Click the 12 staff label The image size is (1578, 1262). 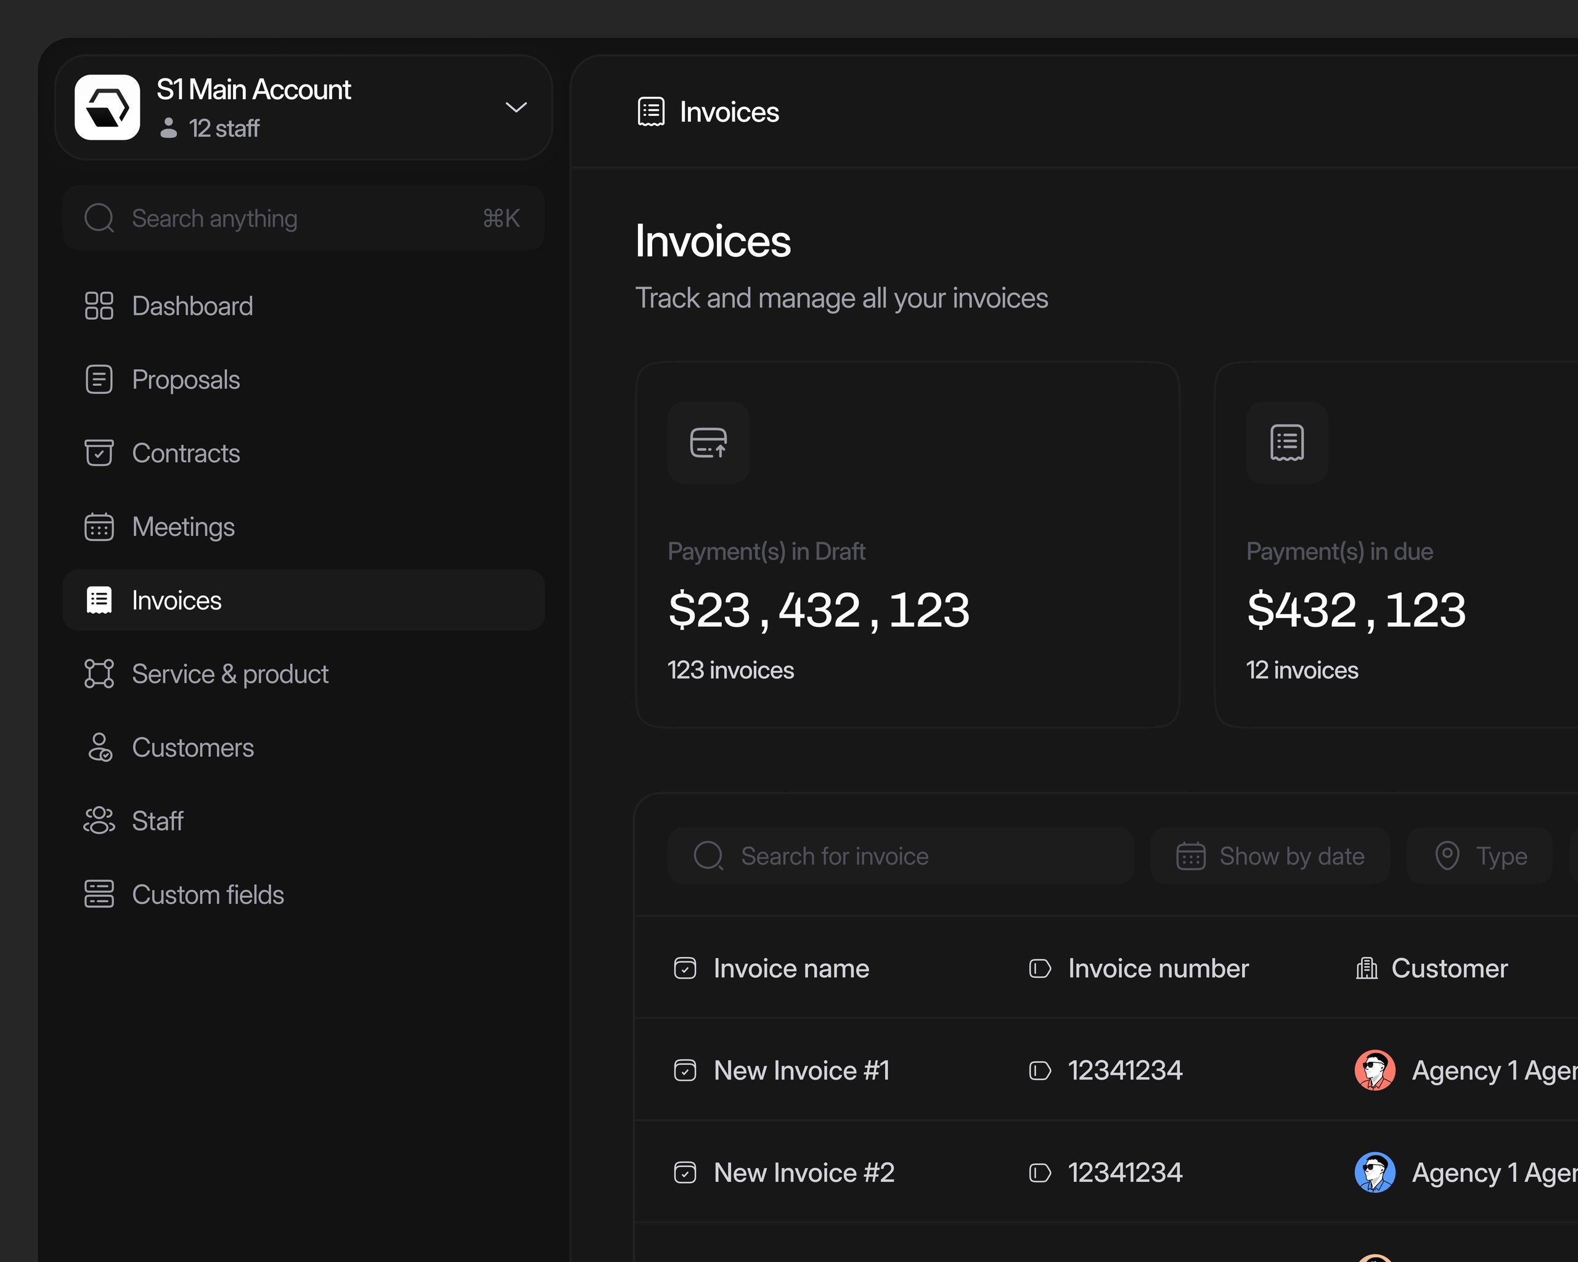pos(224,128)
